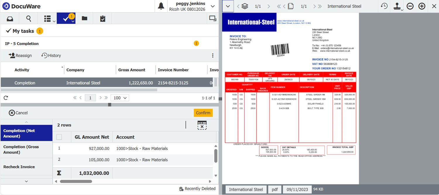Image resolution: width=439 pixels, height=195 pixels.
Task: Click the stamp tool icon in viewer
Action: (397, 6)
